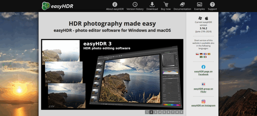The image size is (257, 116).
Task: Go to slide 3 in the slideshow
Action: (156, 112)
